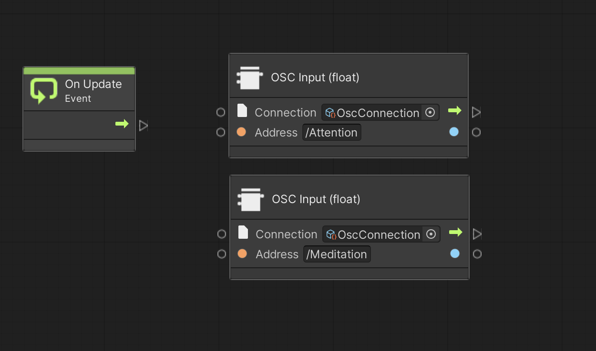Click OscConnection field in the /Attention node
Screen dimensions: 596x351
point(372,113)
